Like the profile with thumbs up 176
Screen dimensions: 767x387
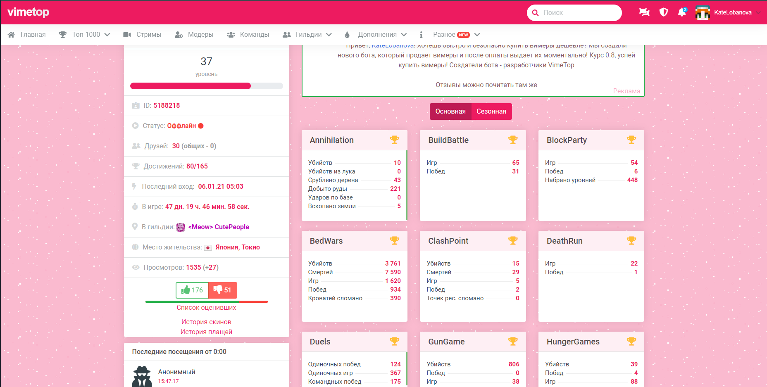192,290
